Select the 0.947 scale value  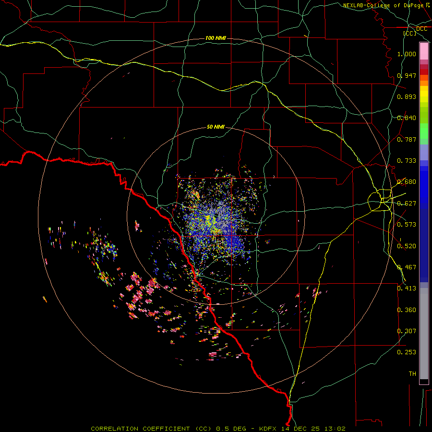[407, 75]
